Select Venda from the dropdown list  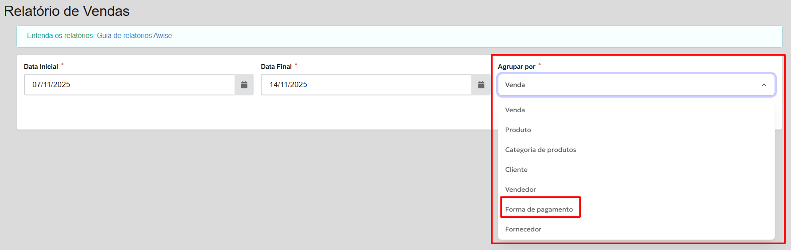(515, 110)
